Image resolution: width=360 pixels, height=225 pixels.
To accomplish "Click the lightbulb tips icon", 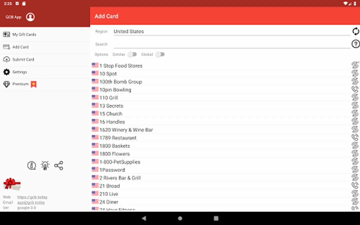I will [x=45, y=165].
